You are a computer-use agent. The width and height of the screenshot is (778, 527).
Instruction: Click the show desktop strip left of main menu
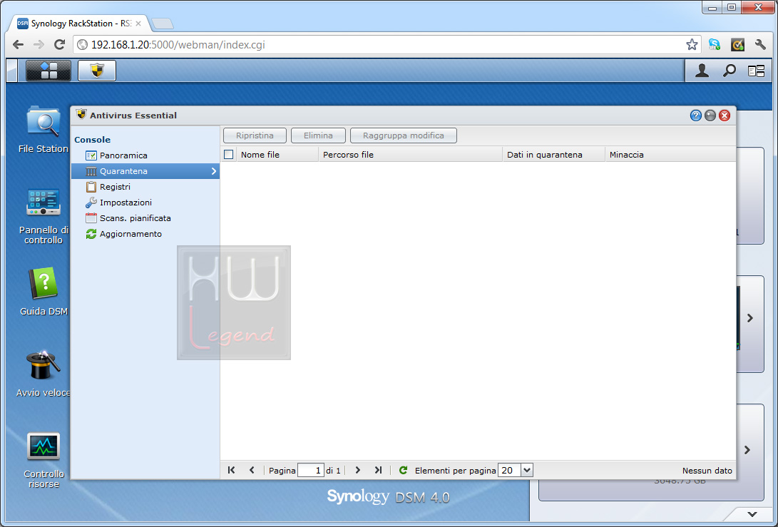coord(11,71)
